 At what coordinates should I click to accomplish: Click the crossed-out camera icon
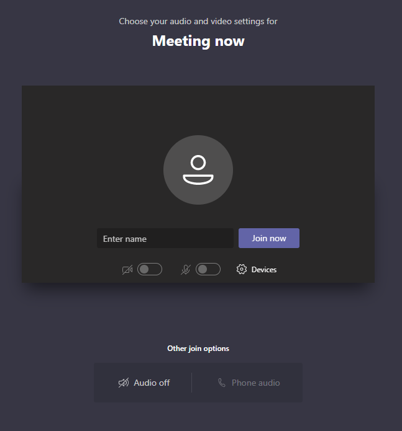point(127,270)
